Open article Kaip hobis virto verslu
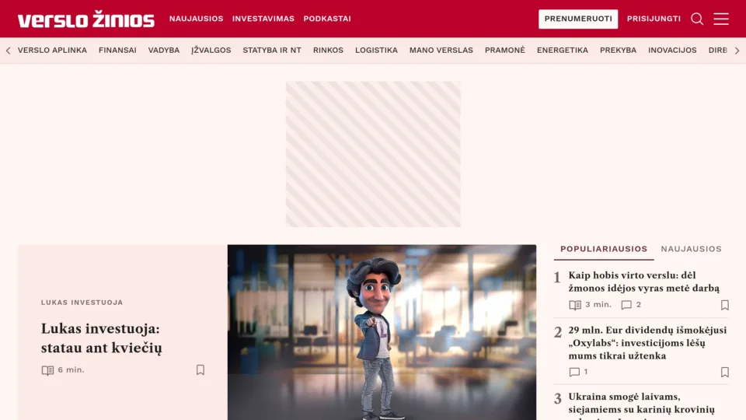 coord(643,282)
